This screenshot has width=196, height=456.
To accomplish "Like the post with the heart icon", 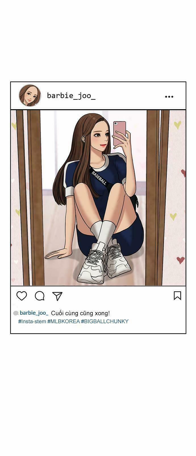I will pos(22,296).
